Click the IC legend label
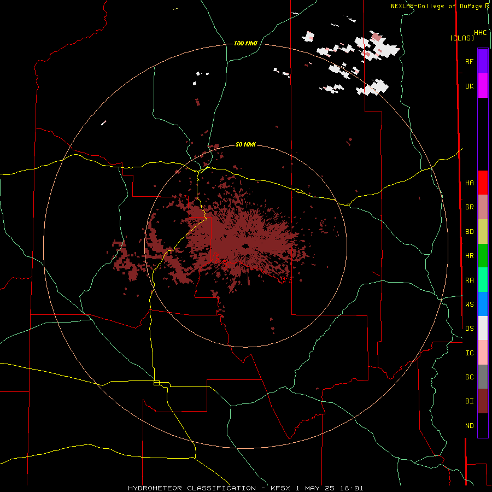The image size is (492, 492). [x=469, y=353]
